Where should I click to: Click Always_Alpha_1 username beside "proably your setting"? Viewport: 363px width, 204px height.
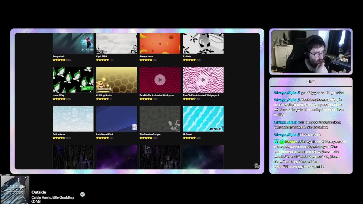tap(287, 93)
